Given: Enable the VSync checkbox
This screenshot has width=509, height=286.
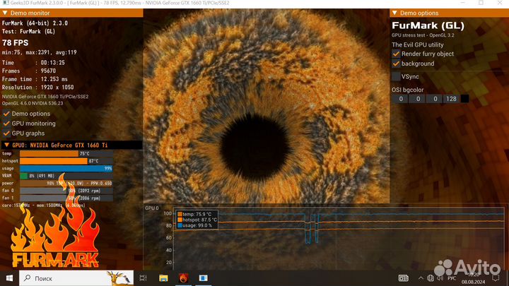Looking at the screenshot, I should coord(396,76).
